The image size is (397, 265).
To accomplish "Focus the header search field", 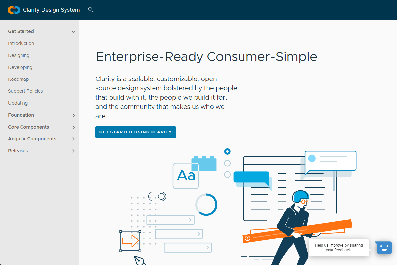I will [x=124, y=10].
